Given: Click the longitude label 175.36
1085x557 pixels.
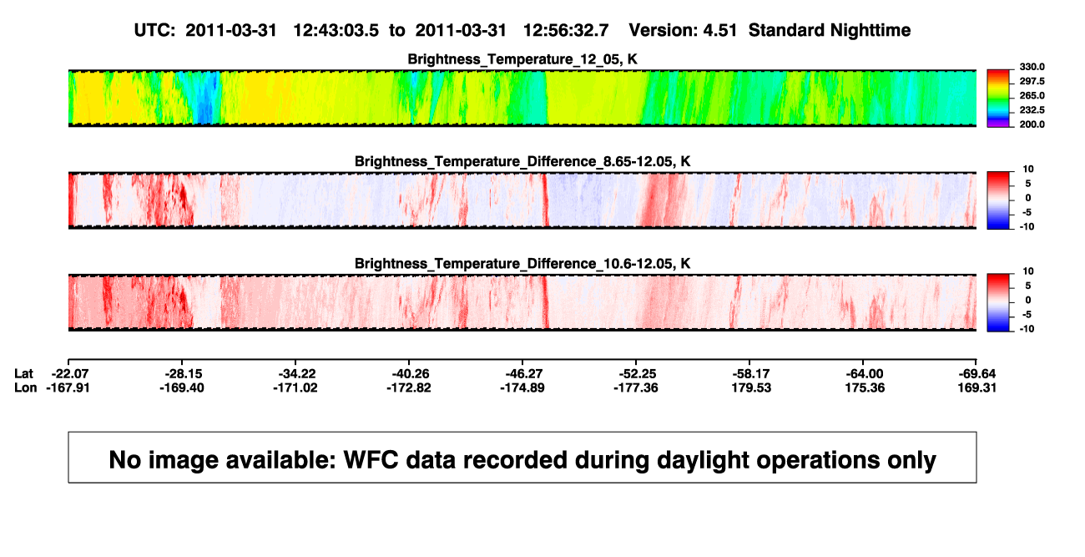Looking at the screenshot, I should point(865,387).
